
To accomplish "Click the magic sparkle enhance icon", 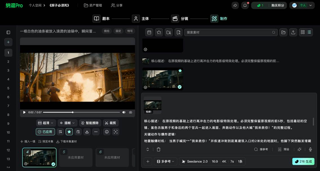I will pos(299,150).
